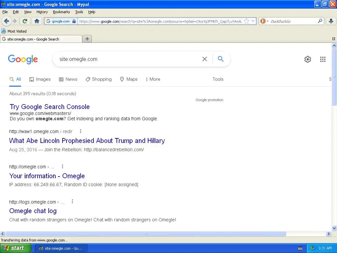Open the downloads arrow button
Screen dimensions: 337x253
tap(331, 21)
